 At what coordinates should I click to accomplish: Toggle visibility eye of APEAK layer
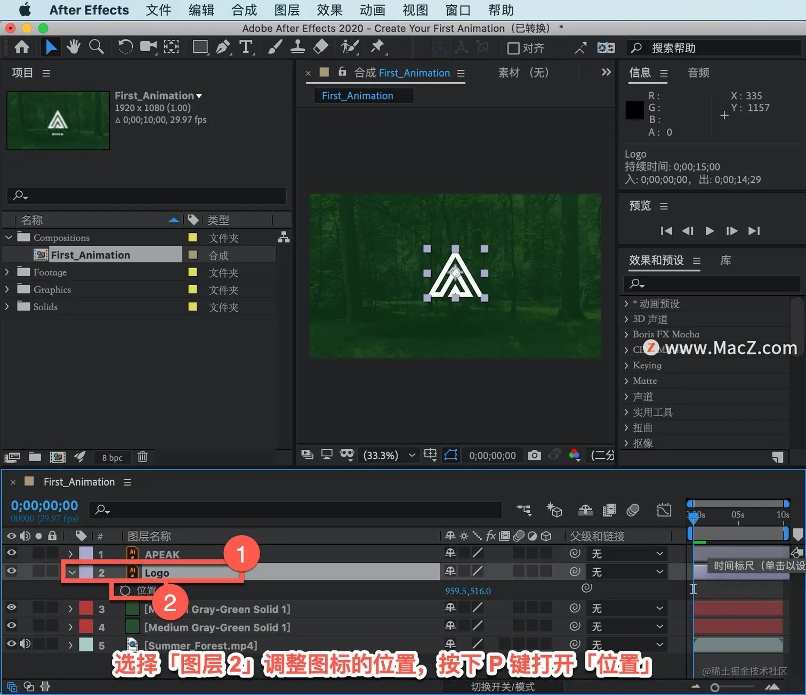click(11, 553)
